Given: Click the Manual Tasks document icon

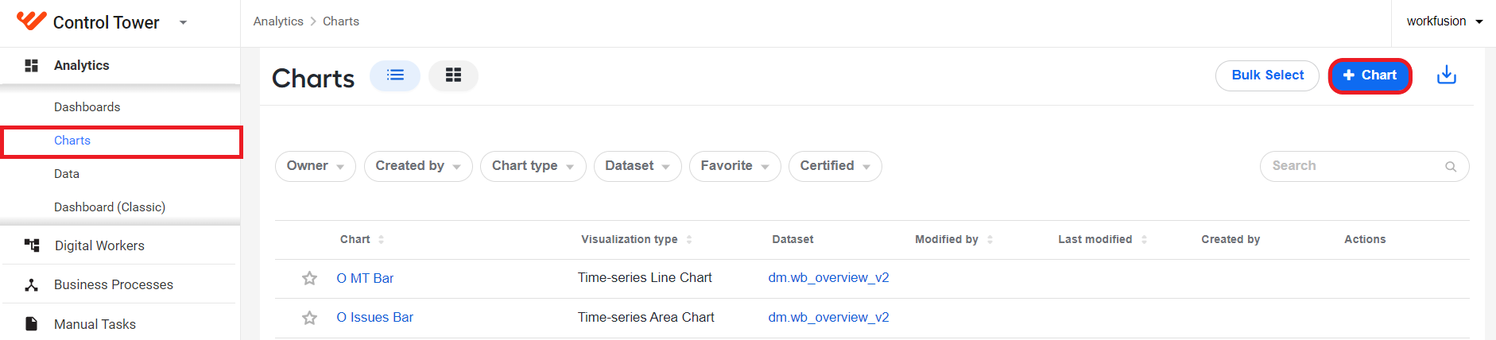Looking at the screenshot, I should 32,323.
